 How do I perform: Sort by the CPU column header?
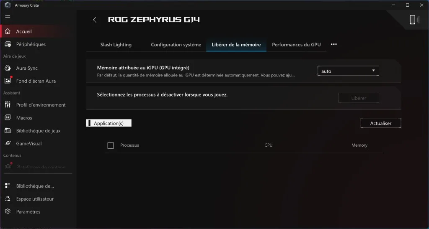click(x=269, y=145)
